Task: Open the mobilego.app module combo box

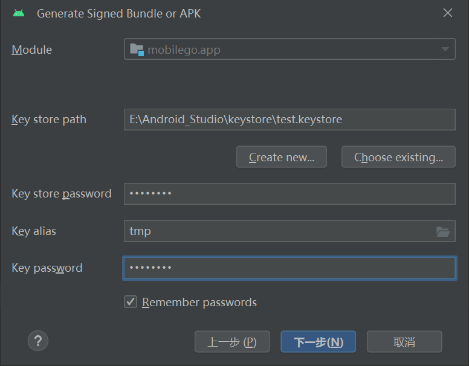Action: point(284,50)
